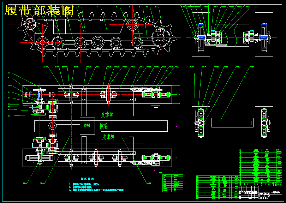Click the small green parameter table beside the notes
The height and width of the screenshot is (203, 286).
pyautogui.click(x=173, y=183)
